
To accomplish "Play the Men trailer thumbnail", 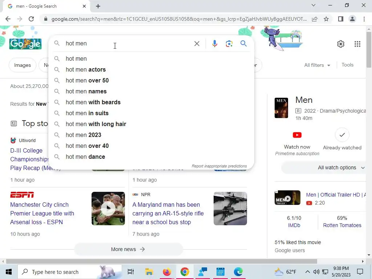I will pos(287,198).
